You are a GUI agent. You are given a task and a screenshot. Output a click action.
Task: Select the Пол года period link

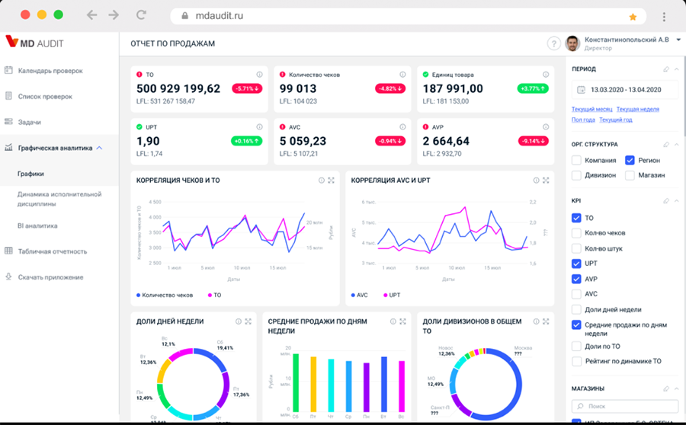tap(583, 120)
